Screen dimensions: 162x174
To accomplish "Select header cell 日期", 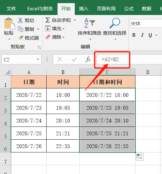I will pos(29,82).
